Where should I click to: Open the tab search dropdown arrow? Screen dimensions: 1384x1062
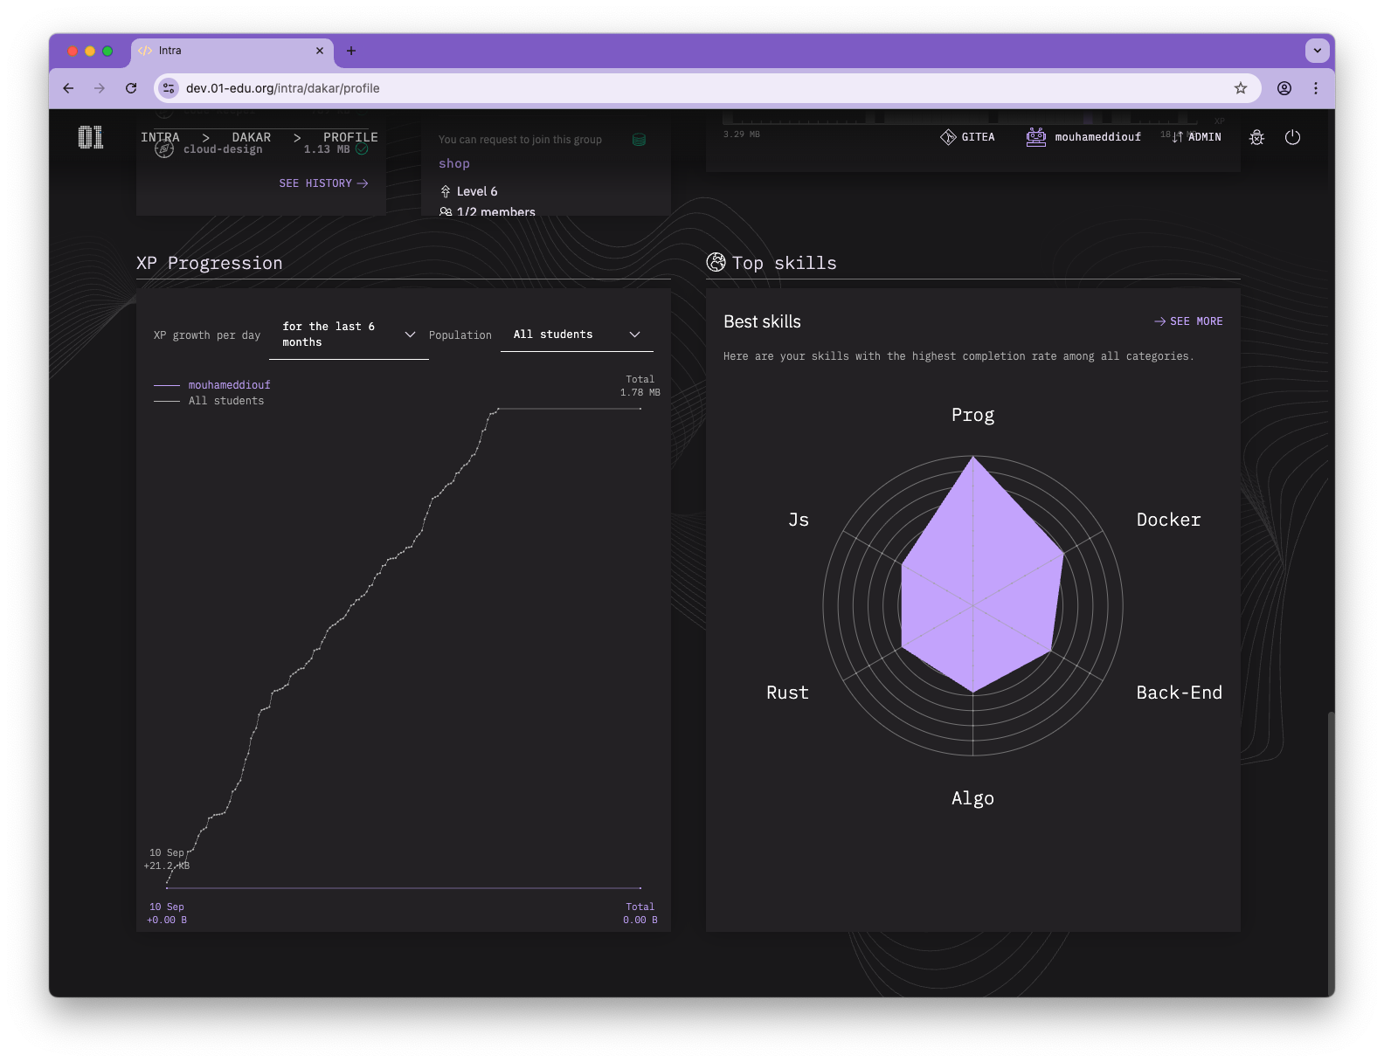1317,51
